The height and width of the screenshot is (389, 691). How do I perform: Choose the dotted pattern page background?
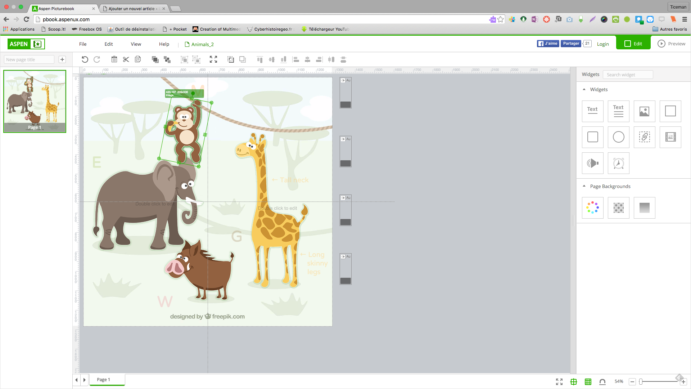(x=618, y=208)
